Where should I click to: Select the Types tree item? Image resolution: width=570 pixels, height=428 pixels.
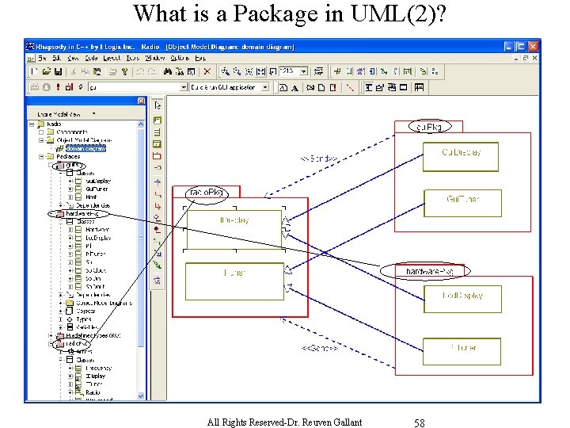[x=84, y=319]
